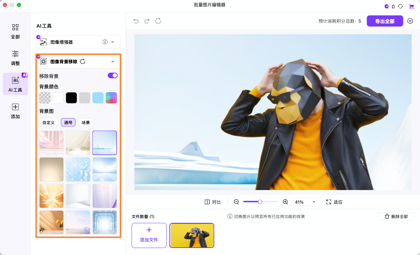
Task: Open the hexagon settings icon
Action: [x=410, y=21]
